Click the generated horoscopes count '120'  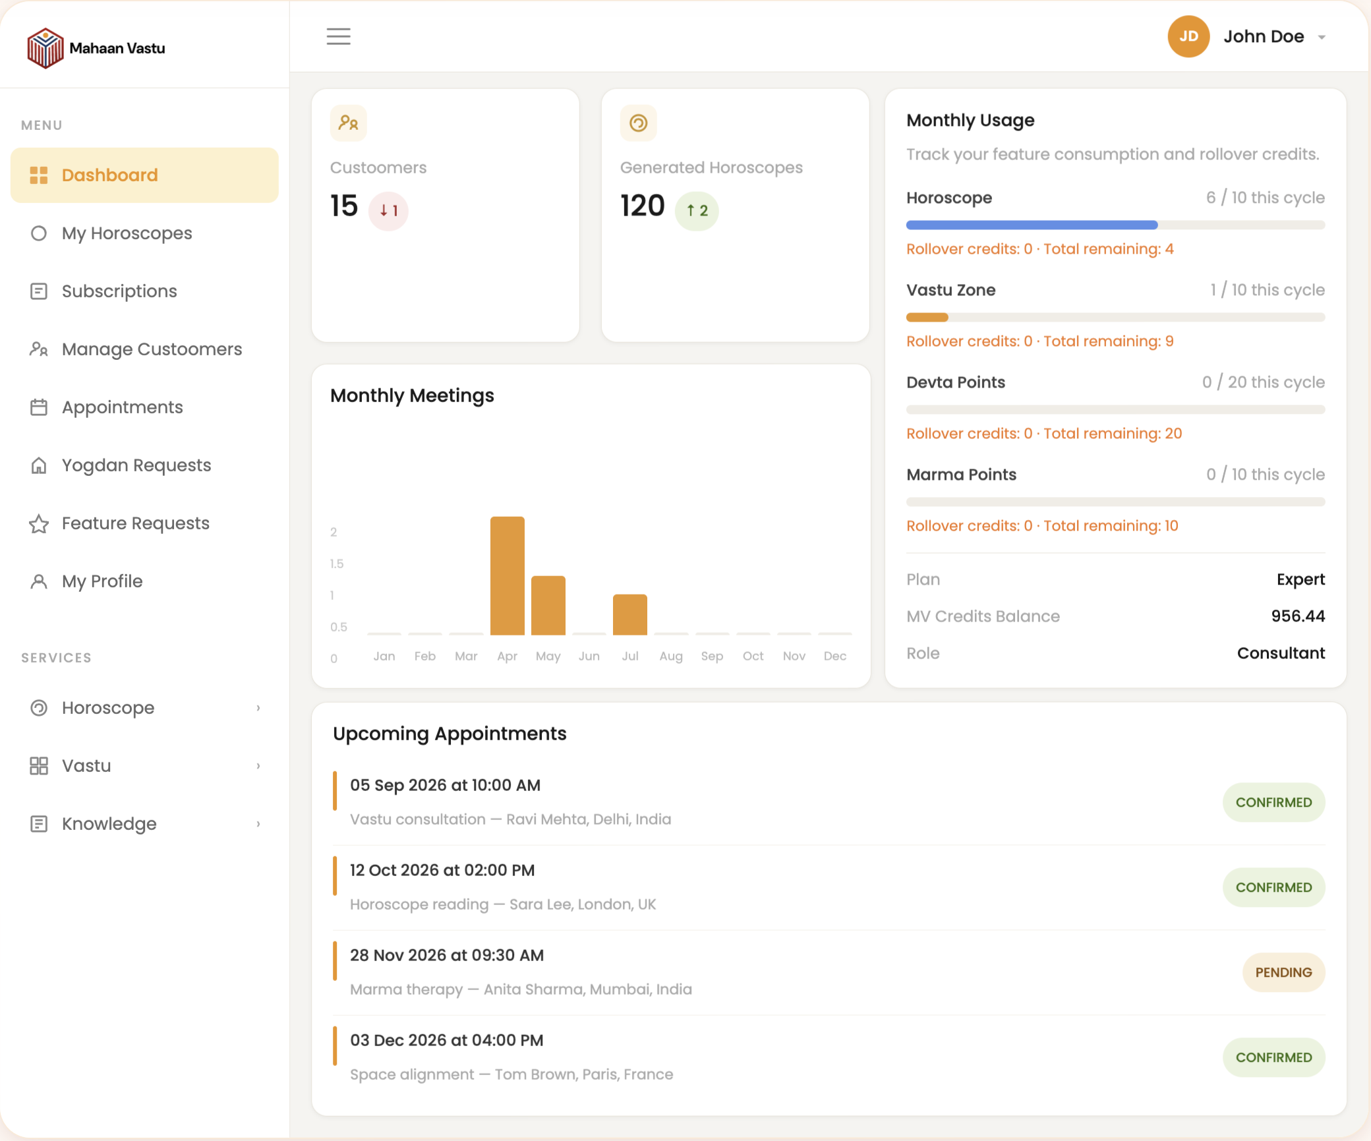pyautogui.click(x=642, y=206)
